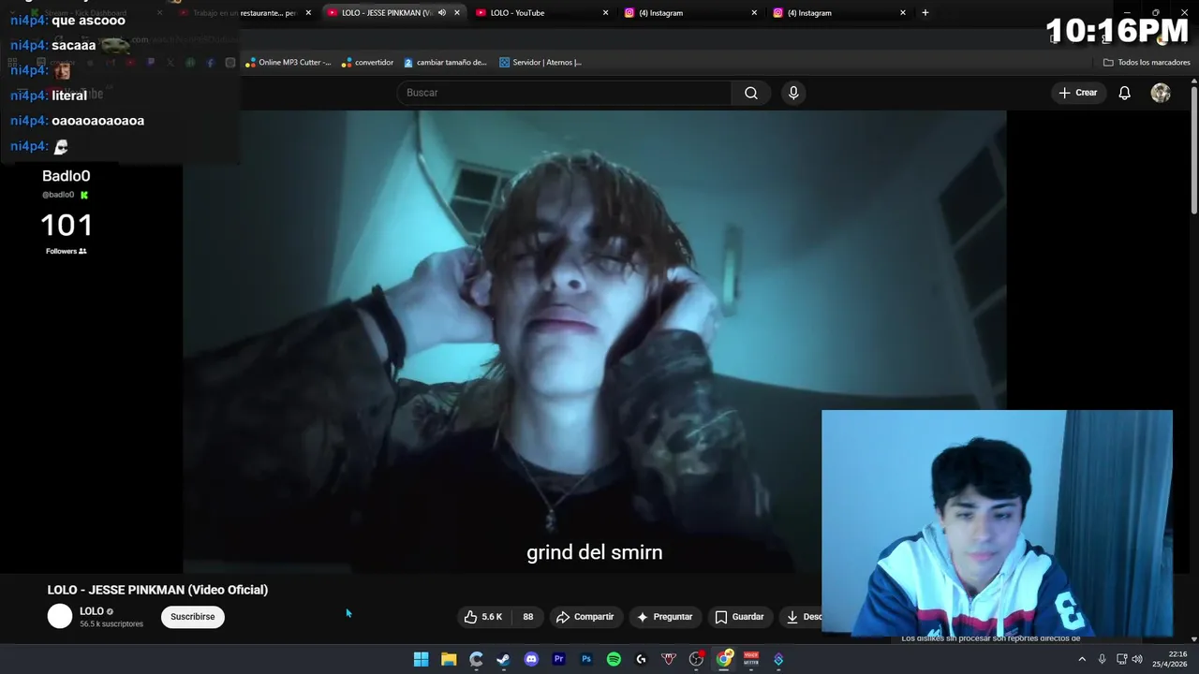Close the first Instagram tab
The image size is (1199, 674).
pos(754,13)
